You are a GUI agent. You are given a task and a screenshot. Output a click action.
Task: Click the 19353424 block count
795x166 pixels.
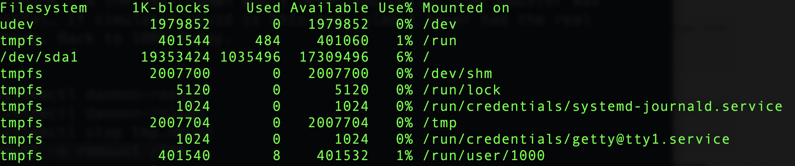175,57
